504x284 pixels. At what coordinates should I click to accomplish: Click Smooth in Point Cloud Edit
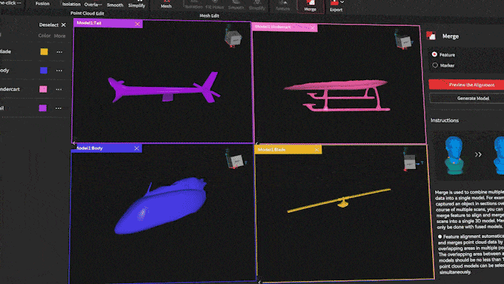115,5
